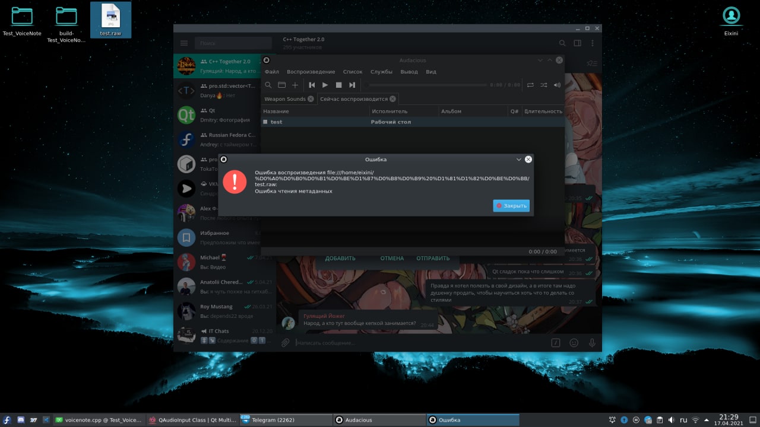Viewport: 760px width, 427px height.
Task: Open the Вывод menu
Action: tap(409, 72)
